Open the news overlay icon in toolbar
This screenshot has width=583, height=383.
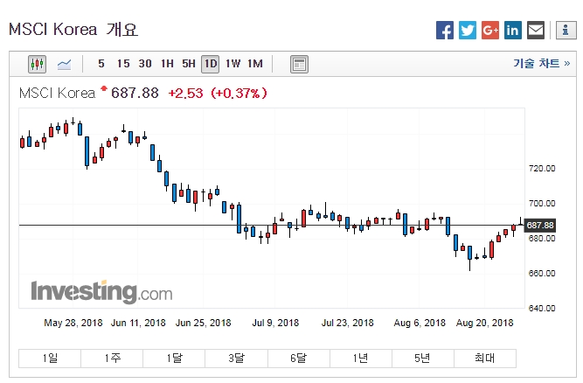tap(299, 64)
